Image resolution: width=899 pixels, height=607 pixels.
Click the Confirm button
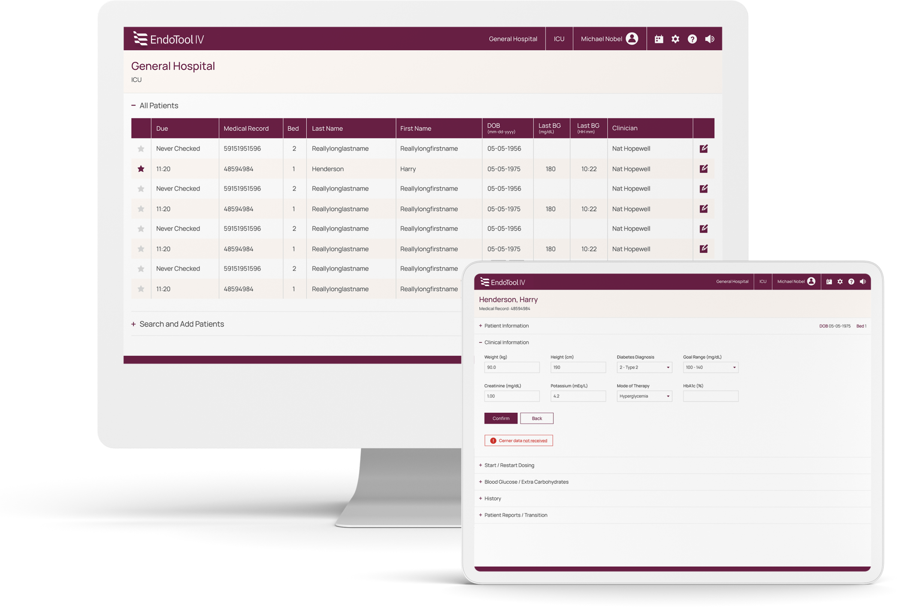[500, 418]
